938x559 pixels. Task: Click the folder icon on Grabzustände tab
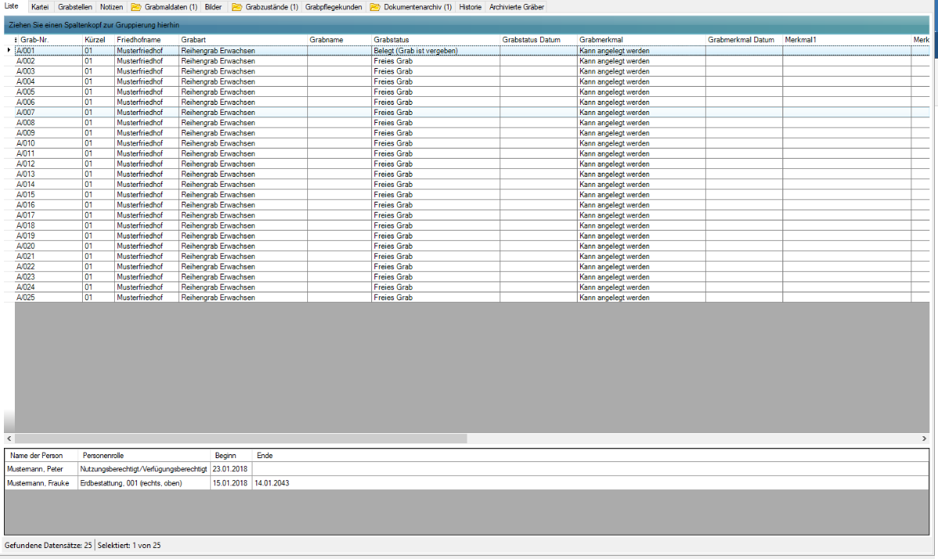coord(237,7)
